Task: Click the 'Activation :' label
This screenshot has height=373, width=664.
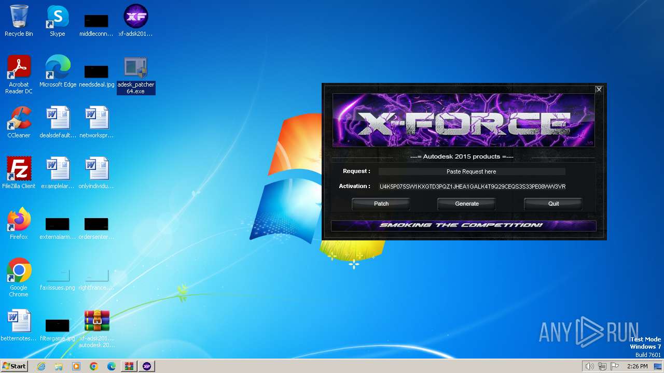Action: [x=354, y=186]
